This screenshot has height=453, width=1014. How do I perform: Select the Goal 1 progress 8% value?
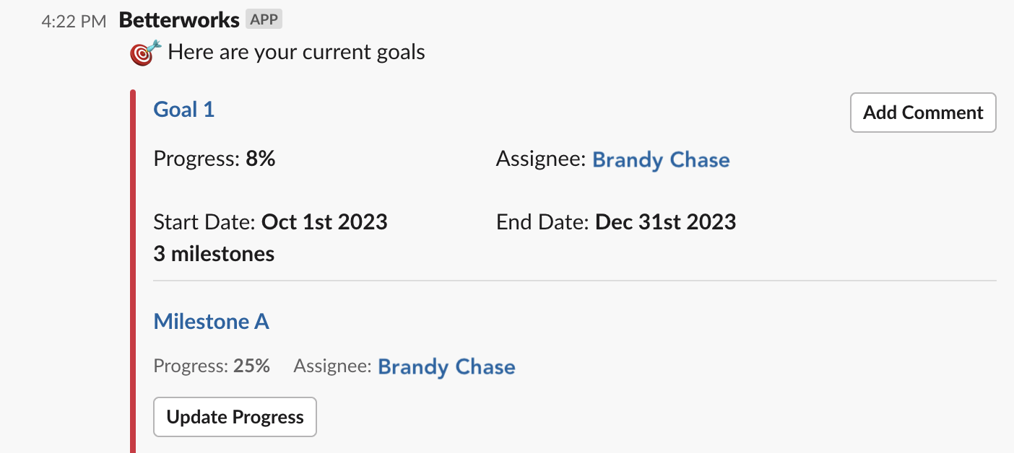pyautogui.click(x=261, y=159)
